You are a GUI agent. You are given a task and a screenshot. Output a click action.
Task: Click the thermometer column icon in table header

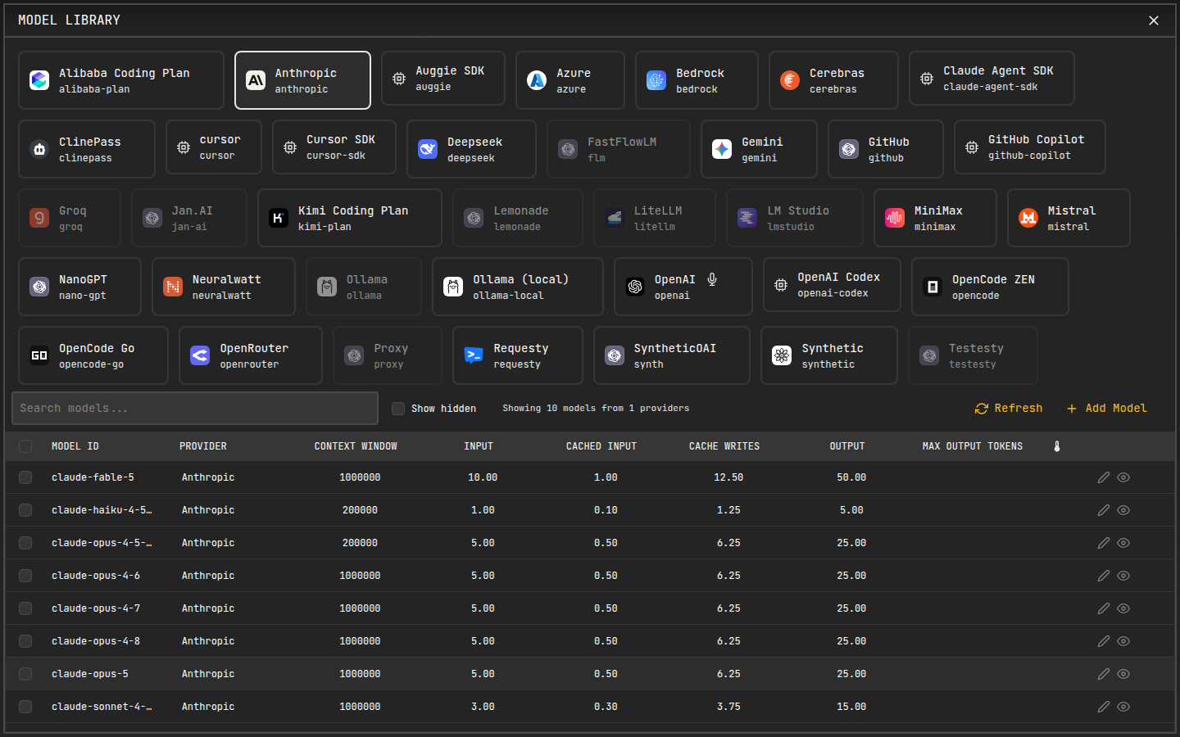(1057, 446)
